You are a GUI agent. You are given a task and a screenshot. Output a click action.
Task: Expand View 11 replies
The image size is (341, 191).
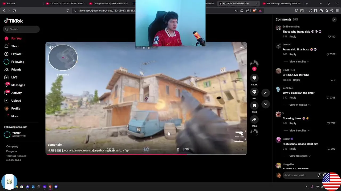tap(300, 105)
